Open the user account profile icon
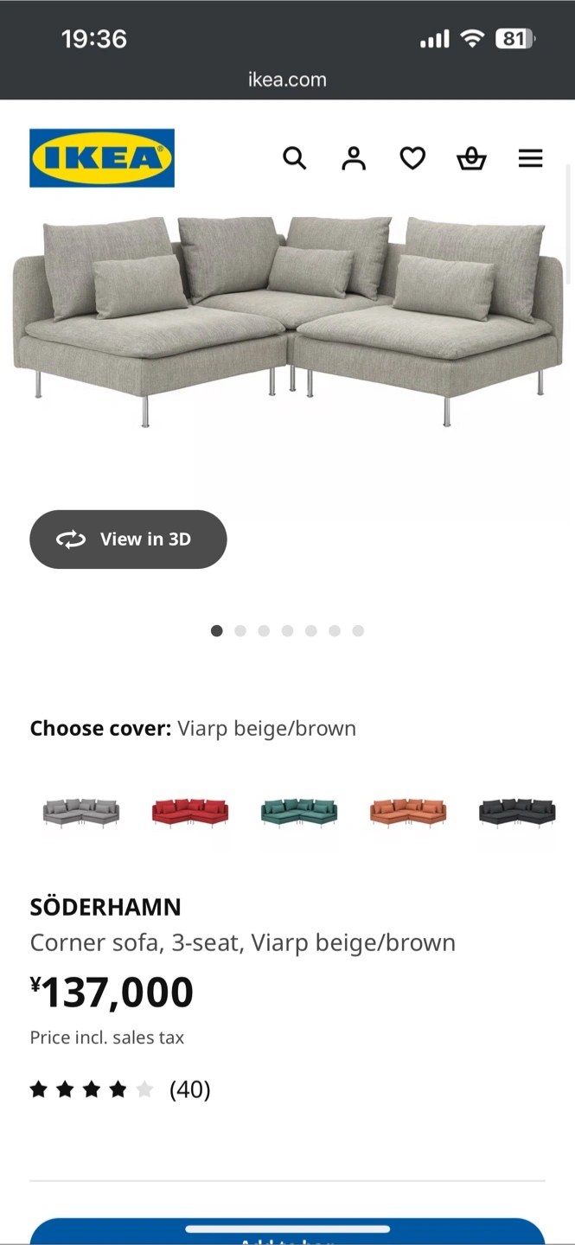 (354, 158)
